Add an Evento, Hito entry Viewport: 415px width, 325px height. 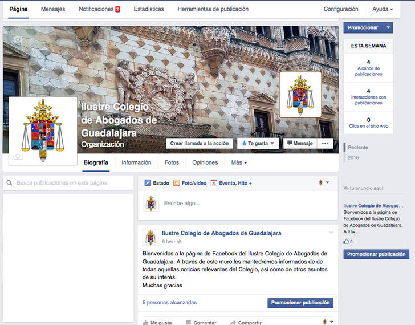(231, 183)
